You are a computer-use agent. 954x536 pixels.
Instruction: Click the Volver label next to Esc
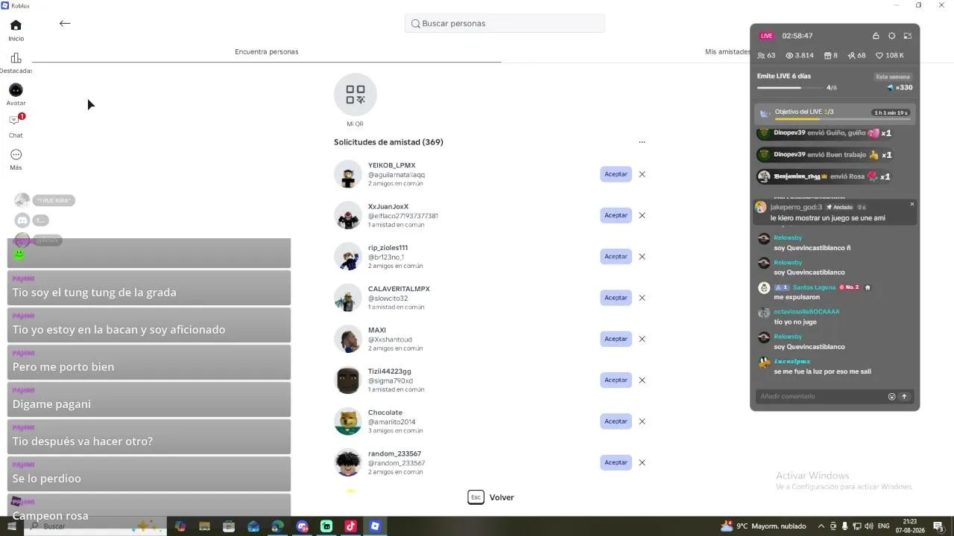coord(502,497)
